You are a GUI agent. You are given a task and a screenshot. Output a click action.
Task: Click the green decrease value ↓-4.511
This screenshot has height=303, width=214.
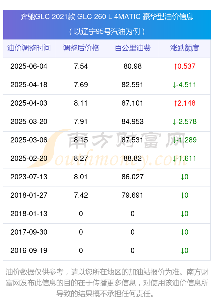pyautogui.click(x=185, y=85)
